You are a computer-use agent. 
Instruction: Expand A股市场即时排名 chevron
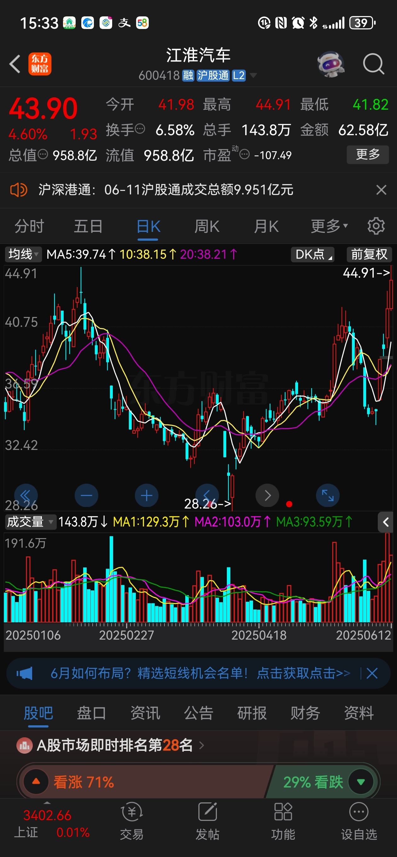click(x=202, y=745)
